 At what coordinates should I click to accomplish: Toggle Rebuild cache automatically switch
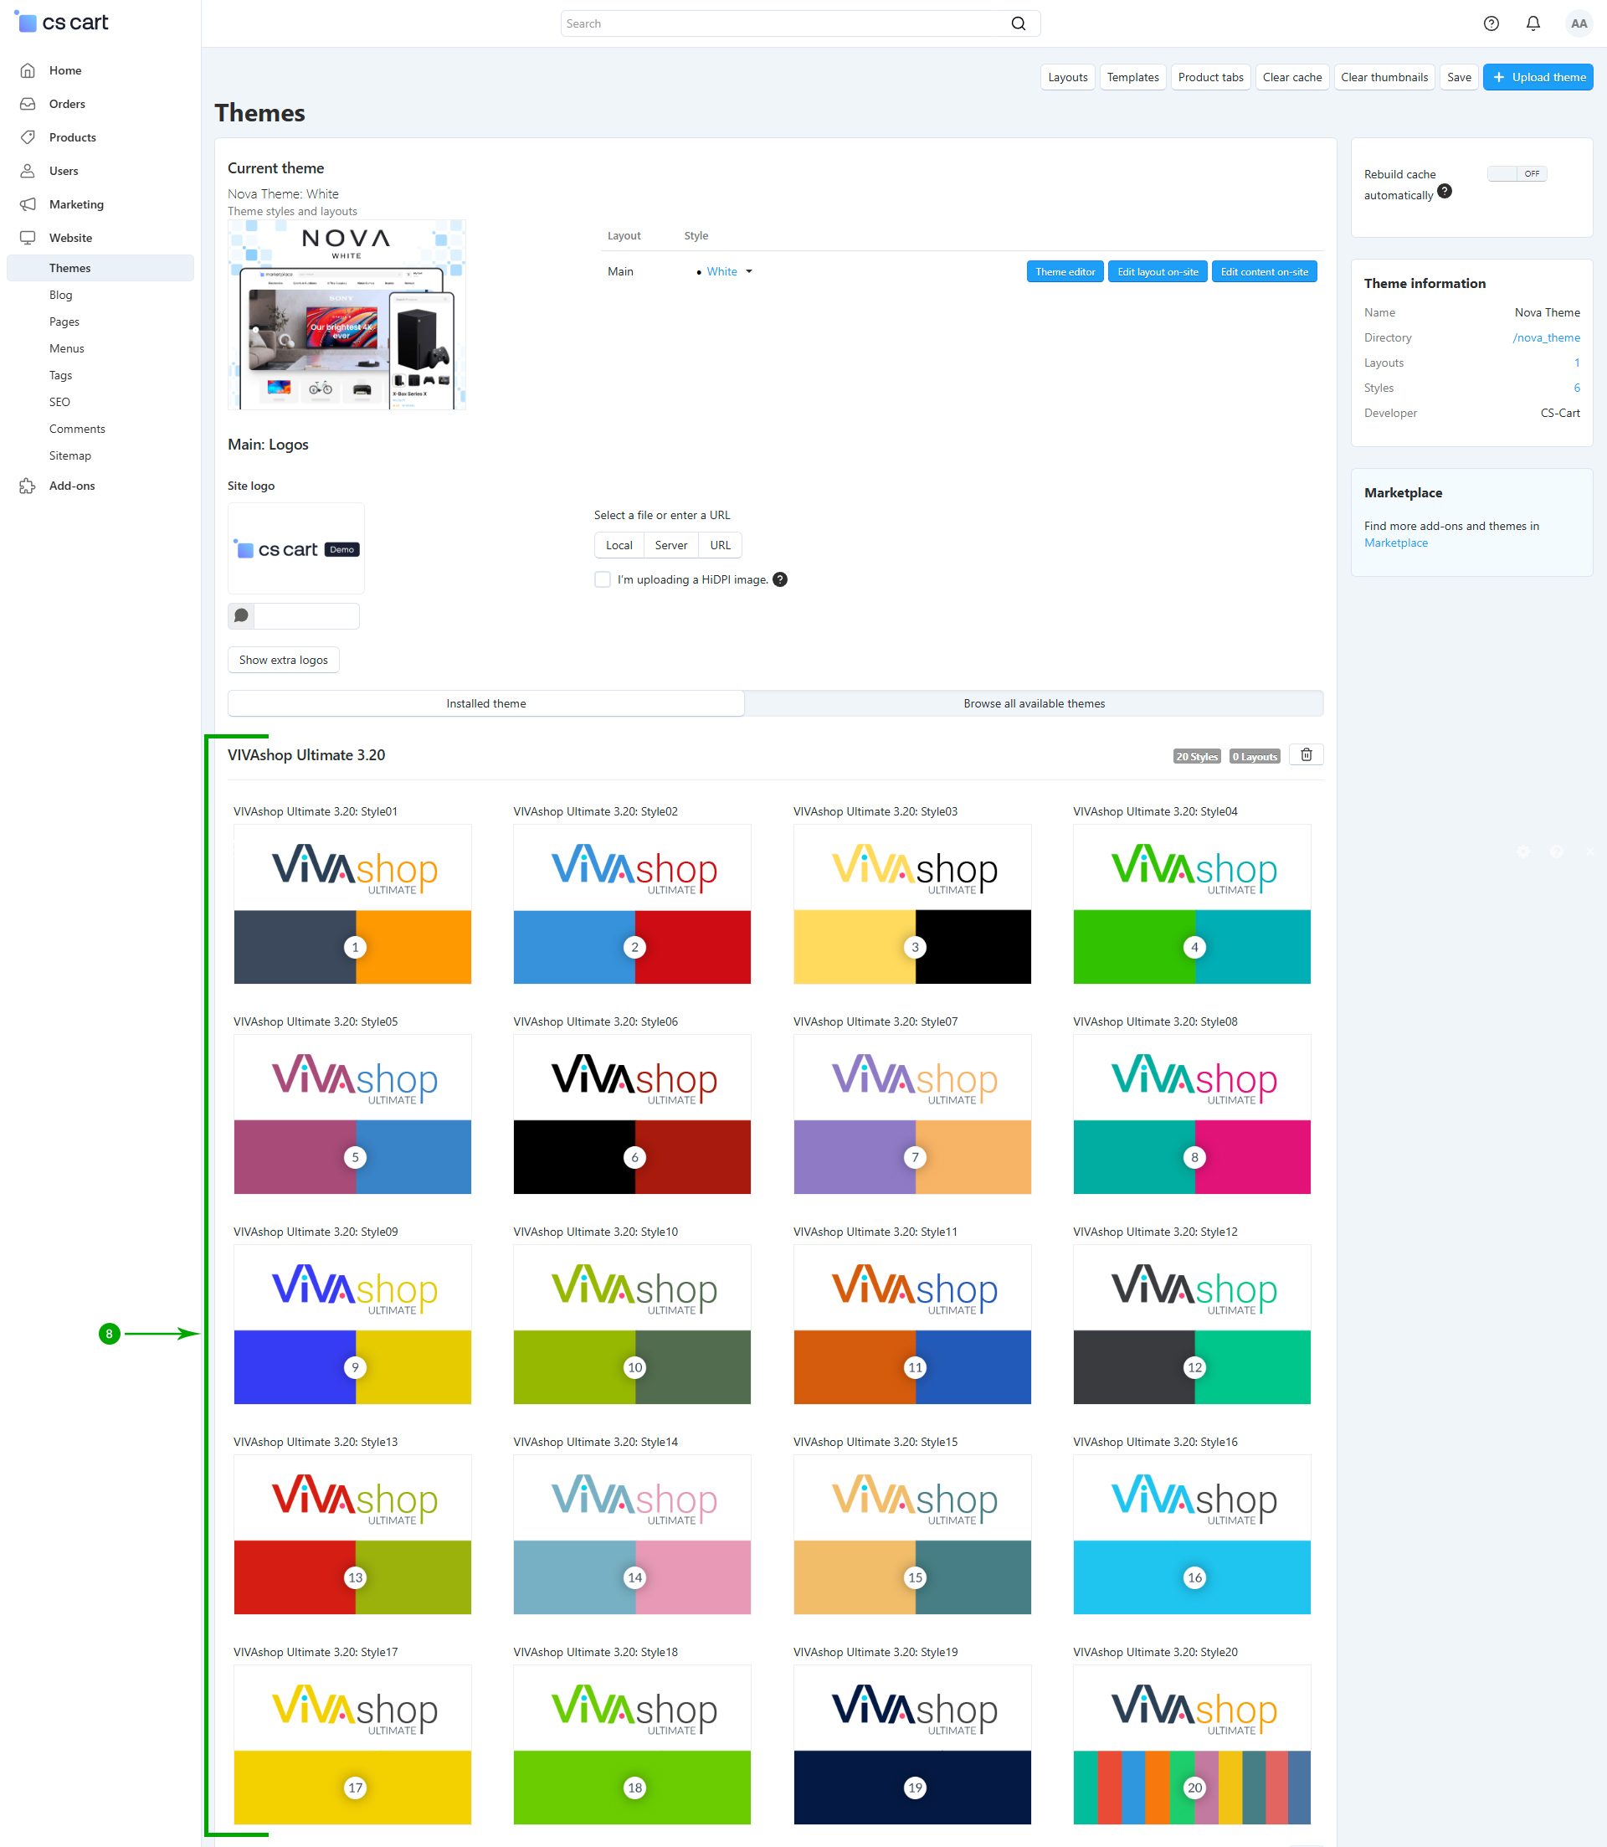1517,174
